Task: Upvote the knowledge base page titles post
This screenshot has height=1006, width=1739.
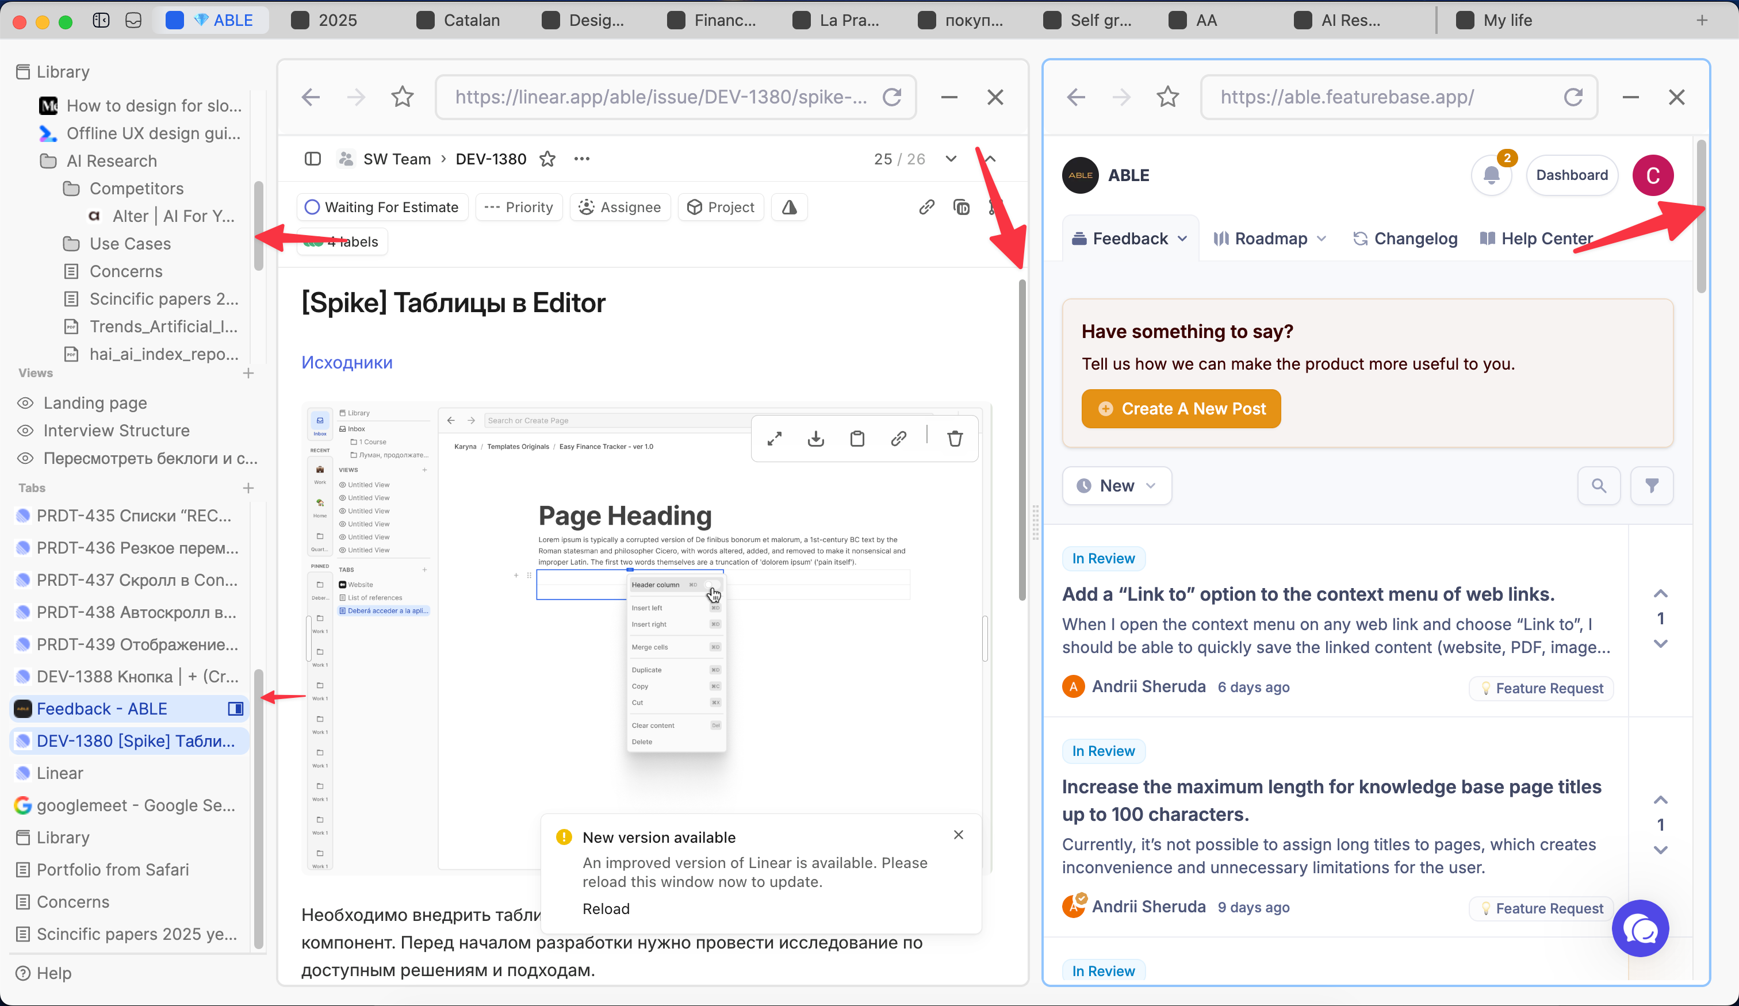Action: click(1660, 800)
